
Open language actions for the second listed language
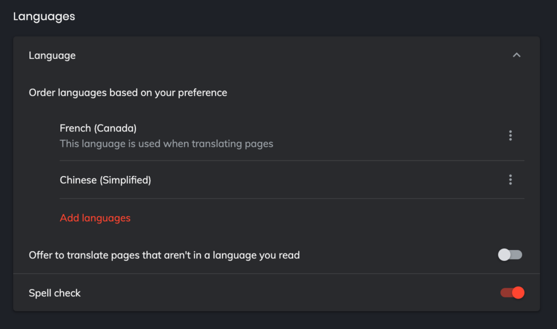coord(510,179)
